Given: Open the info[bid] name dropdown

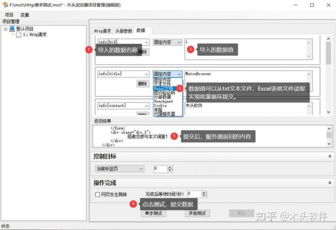Looking at the screenshot, I should pos(146,42).
